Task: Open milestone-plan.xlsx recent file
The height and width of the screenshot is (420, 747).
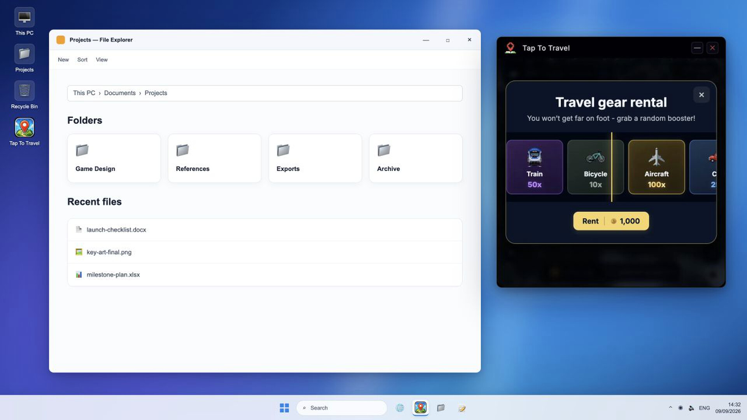Action: (265, 275)
